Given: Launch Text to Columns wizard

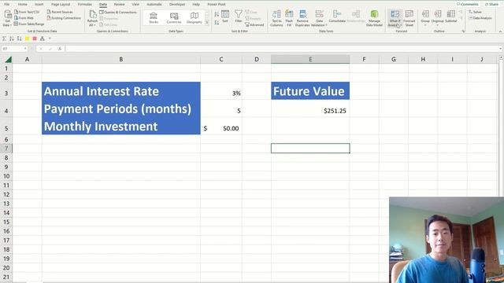Looking at the screenshot, I should pos(276,18).
